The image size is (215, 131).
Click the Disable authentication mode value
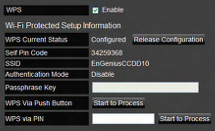(x=103, y=74)
